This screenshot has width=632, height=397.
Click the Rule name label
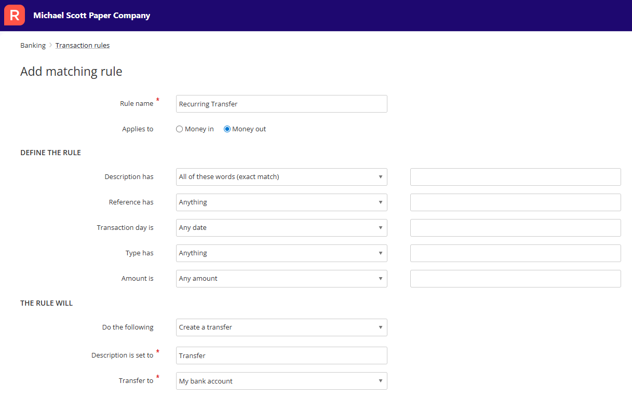(137, 104)
